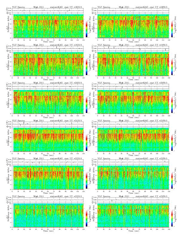Image resolution: width=183 pixels, height=236 pixels.
Task: Select the ch.1 waveform strip above the 1950 spectrogram
Action: (x=133, y=49)
